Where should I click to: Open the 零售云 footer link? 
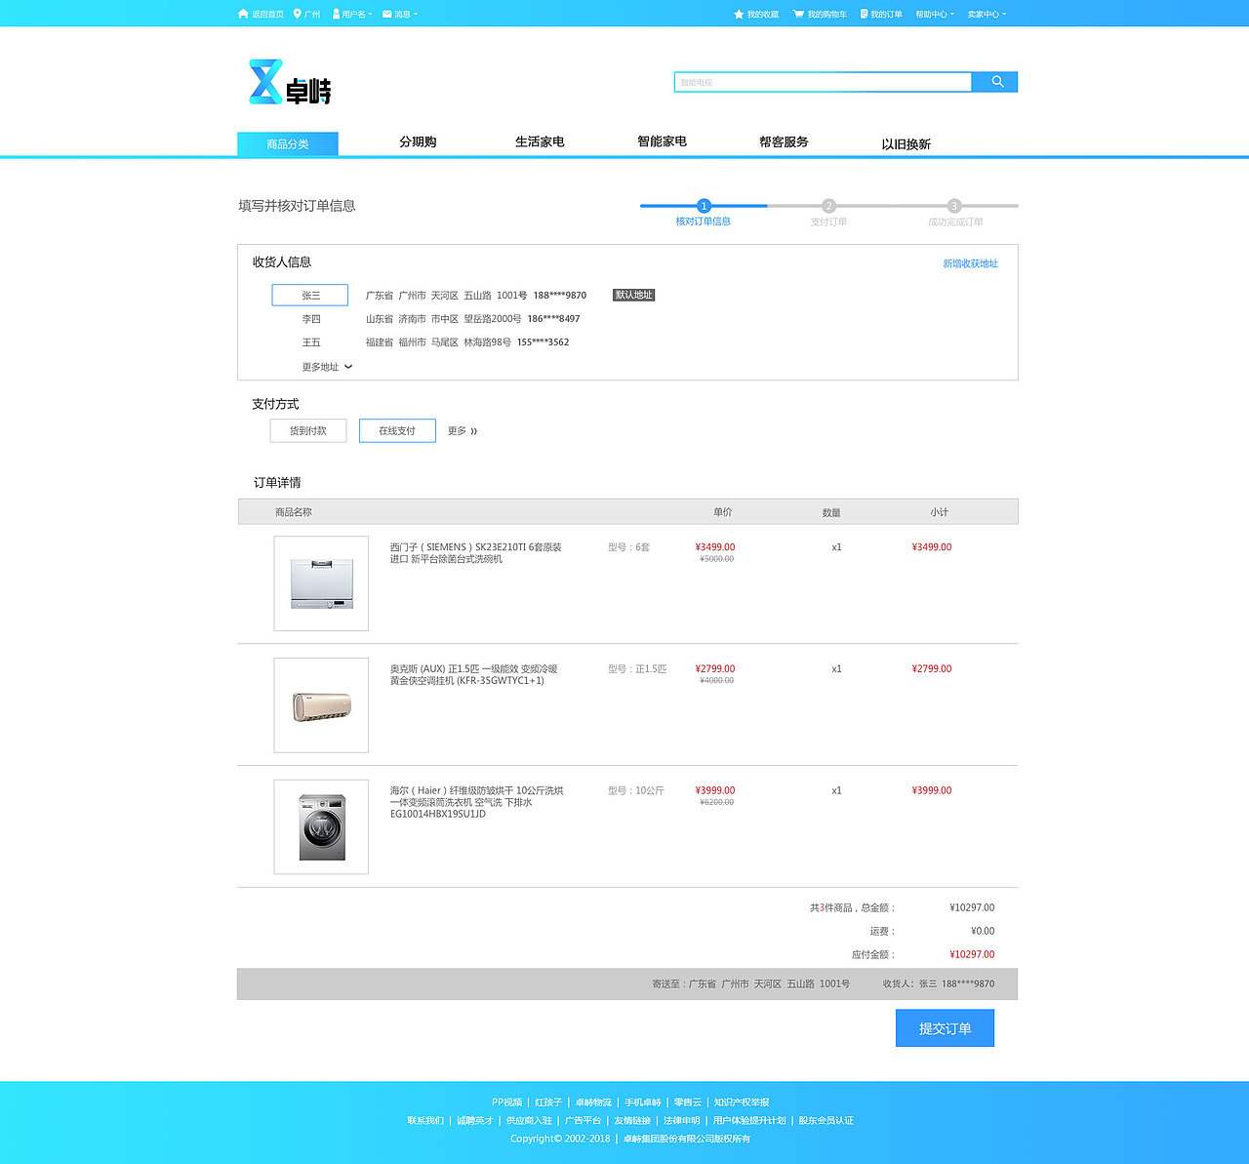[688, 1103]
